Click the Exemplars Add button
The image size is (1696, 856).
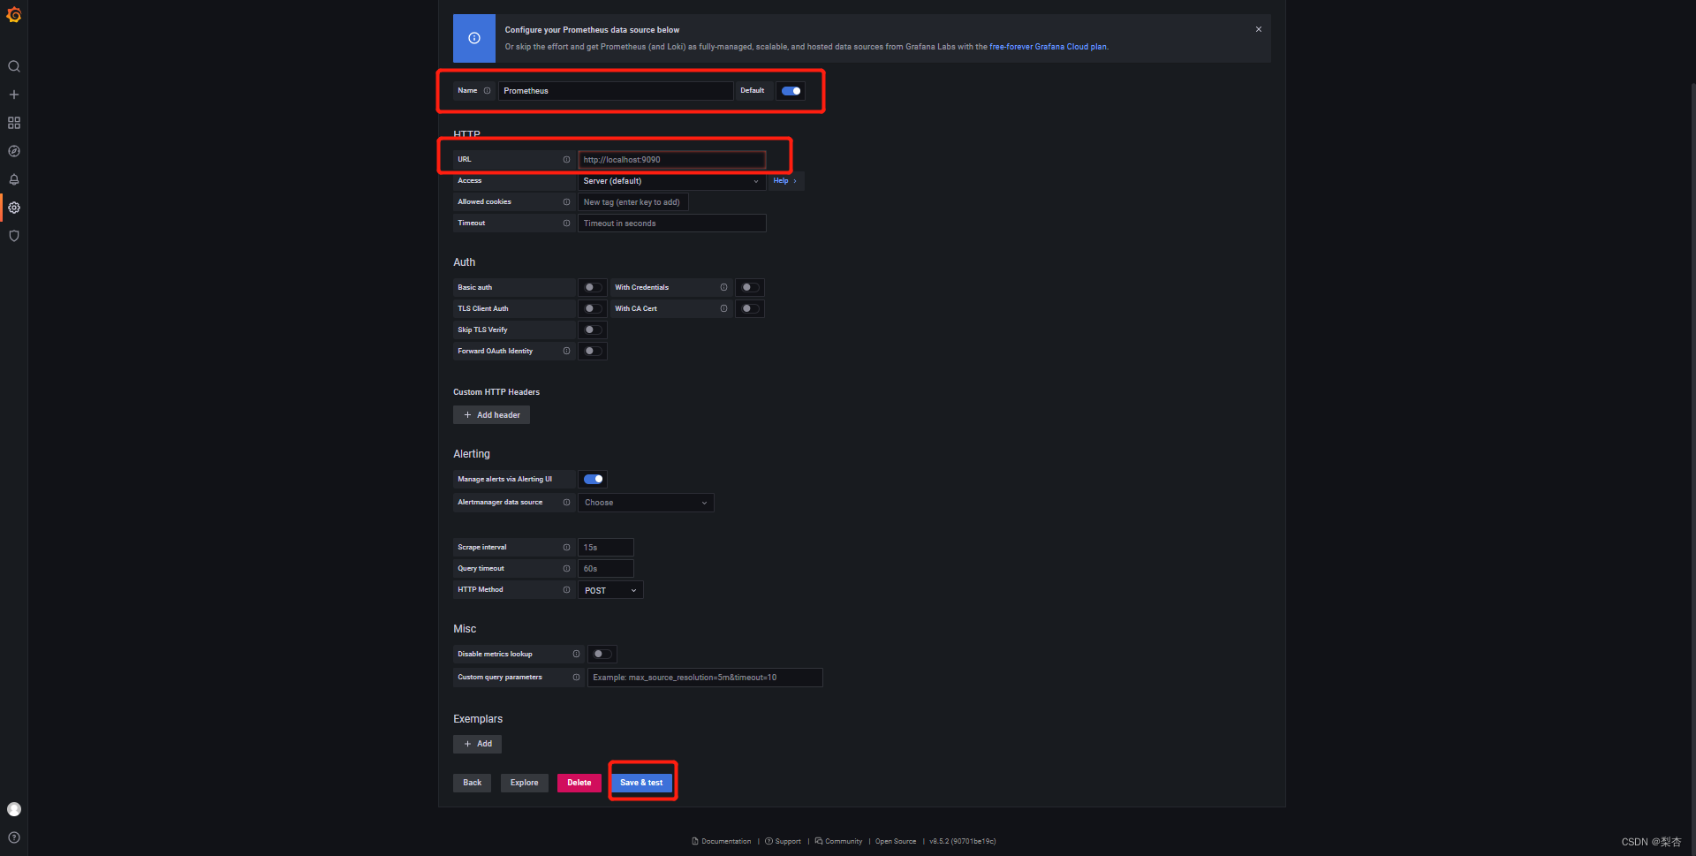[x=477, y=744]
